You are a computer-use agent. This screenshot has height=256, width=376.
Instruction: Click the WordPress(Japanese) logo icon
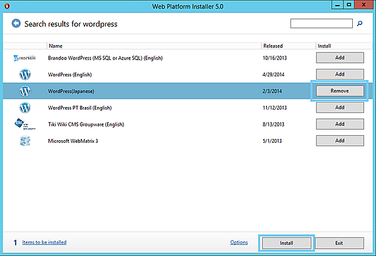tap(25, 91)
